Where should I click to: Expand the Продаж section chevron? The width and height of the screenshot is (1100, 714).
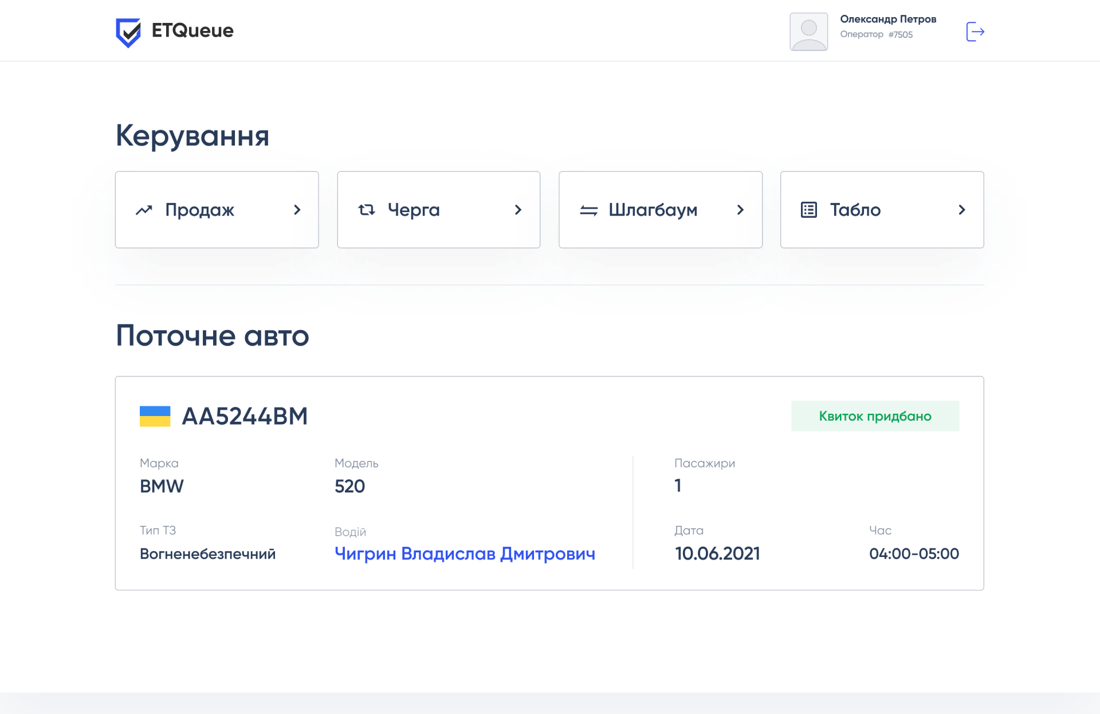(297, 210)
